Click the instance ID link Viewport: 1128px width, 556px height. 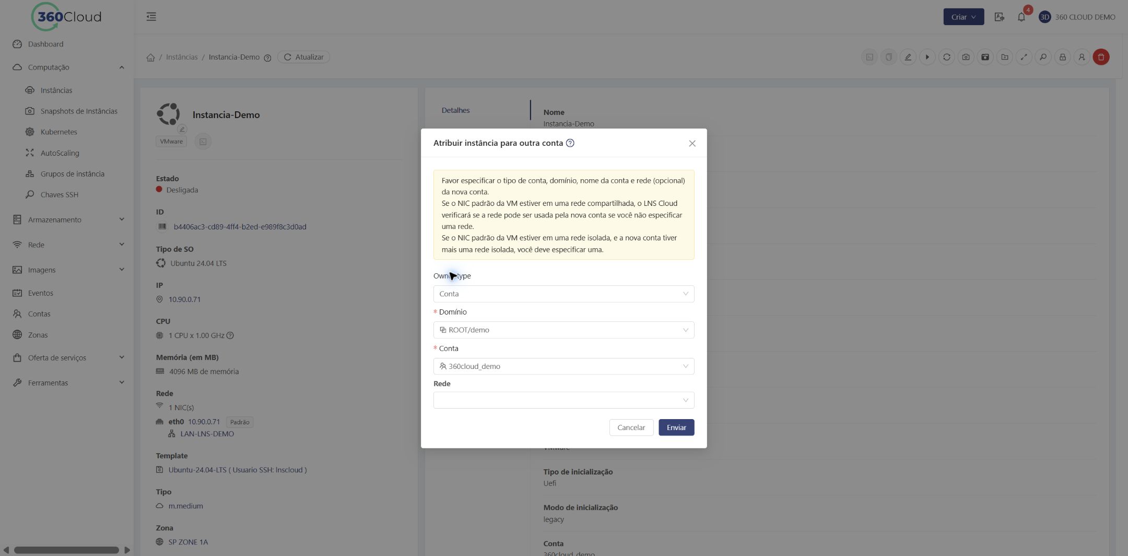coord(240,227)
